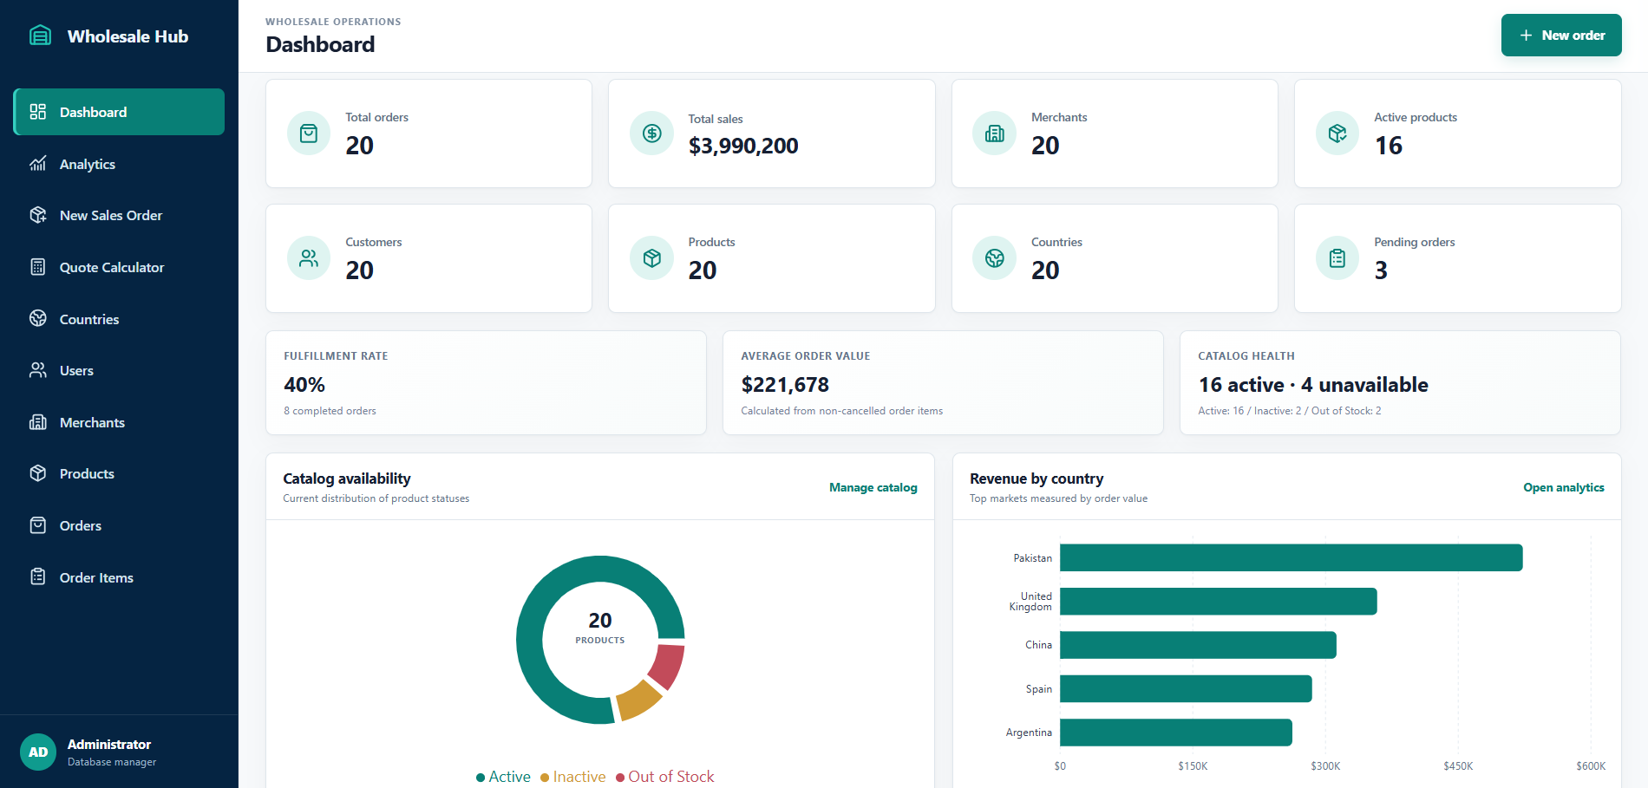The height and width of the screenshot is (788, 1648).
Task: Click the Total orders shopping bag icon
Action: click(x=309, y=134)
